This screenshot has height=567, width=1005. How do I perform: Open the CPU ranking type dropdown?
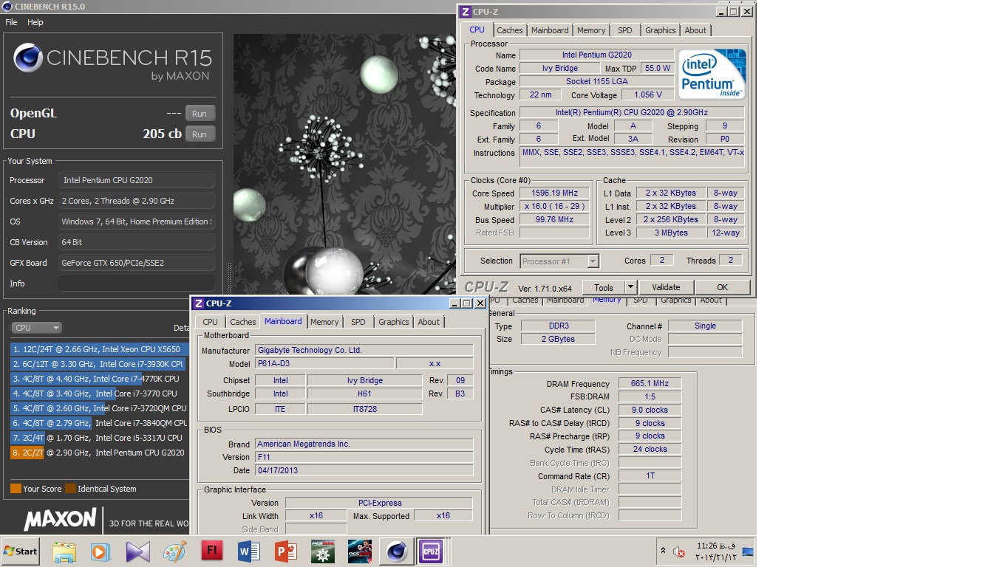click(x=36, y=328)
